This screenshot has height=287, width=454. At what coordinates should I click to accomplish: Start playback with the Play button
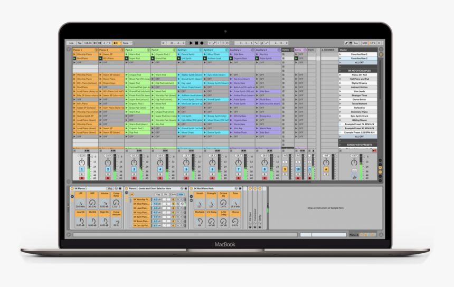(191, 43)
